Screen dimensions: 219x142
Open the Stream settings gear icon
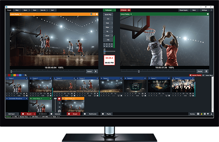pyautogui.click(x=69, y=114)
